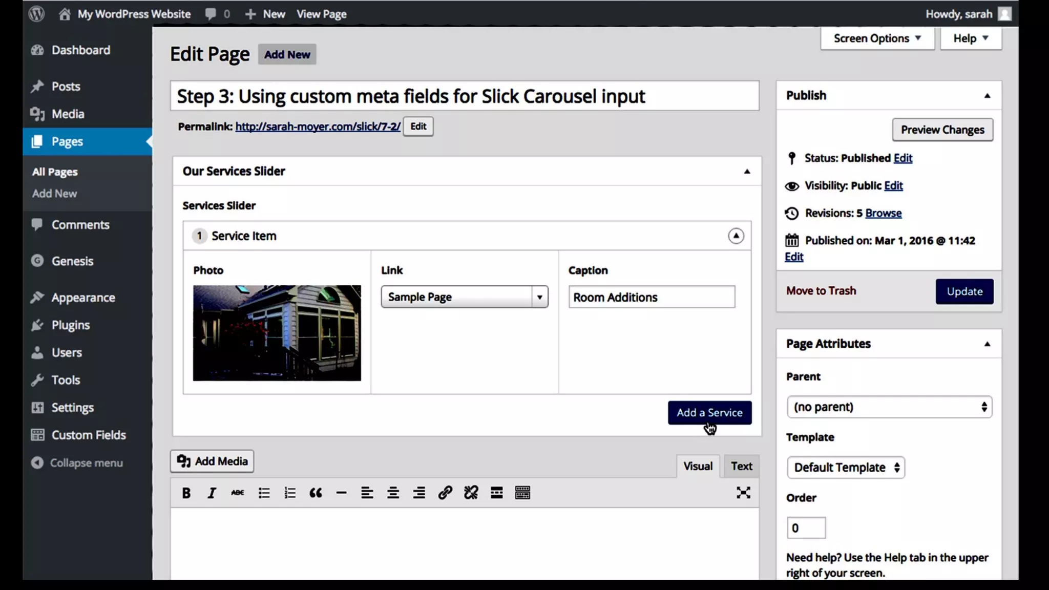Click the WordPress logo in admin bar
This screenshot has width=1049, height=590.
click(x=36, y=14)
